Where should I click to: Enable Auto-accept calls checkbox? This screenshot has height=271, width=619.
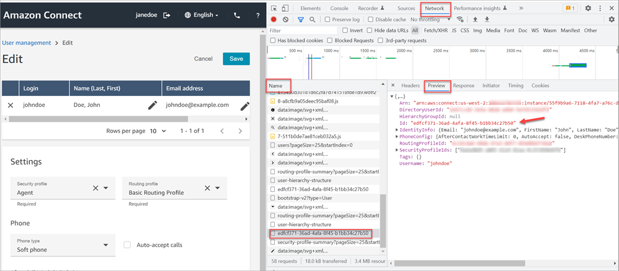pos(127,245)
